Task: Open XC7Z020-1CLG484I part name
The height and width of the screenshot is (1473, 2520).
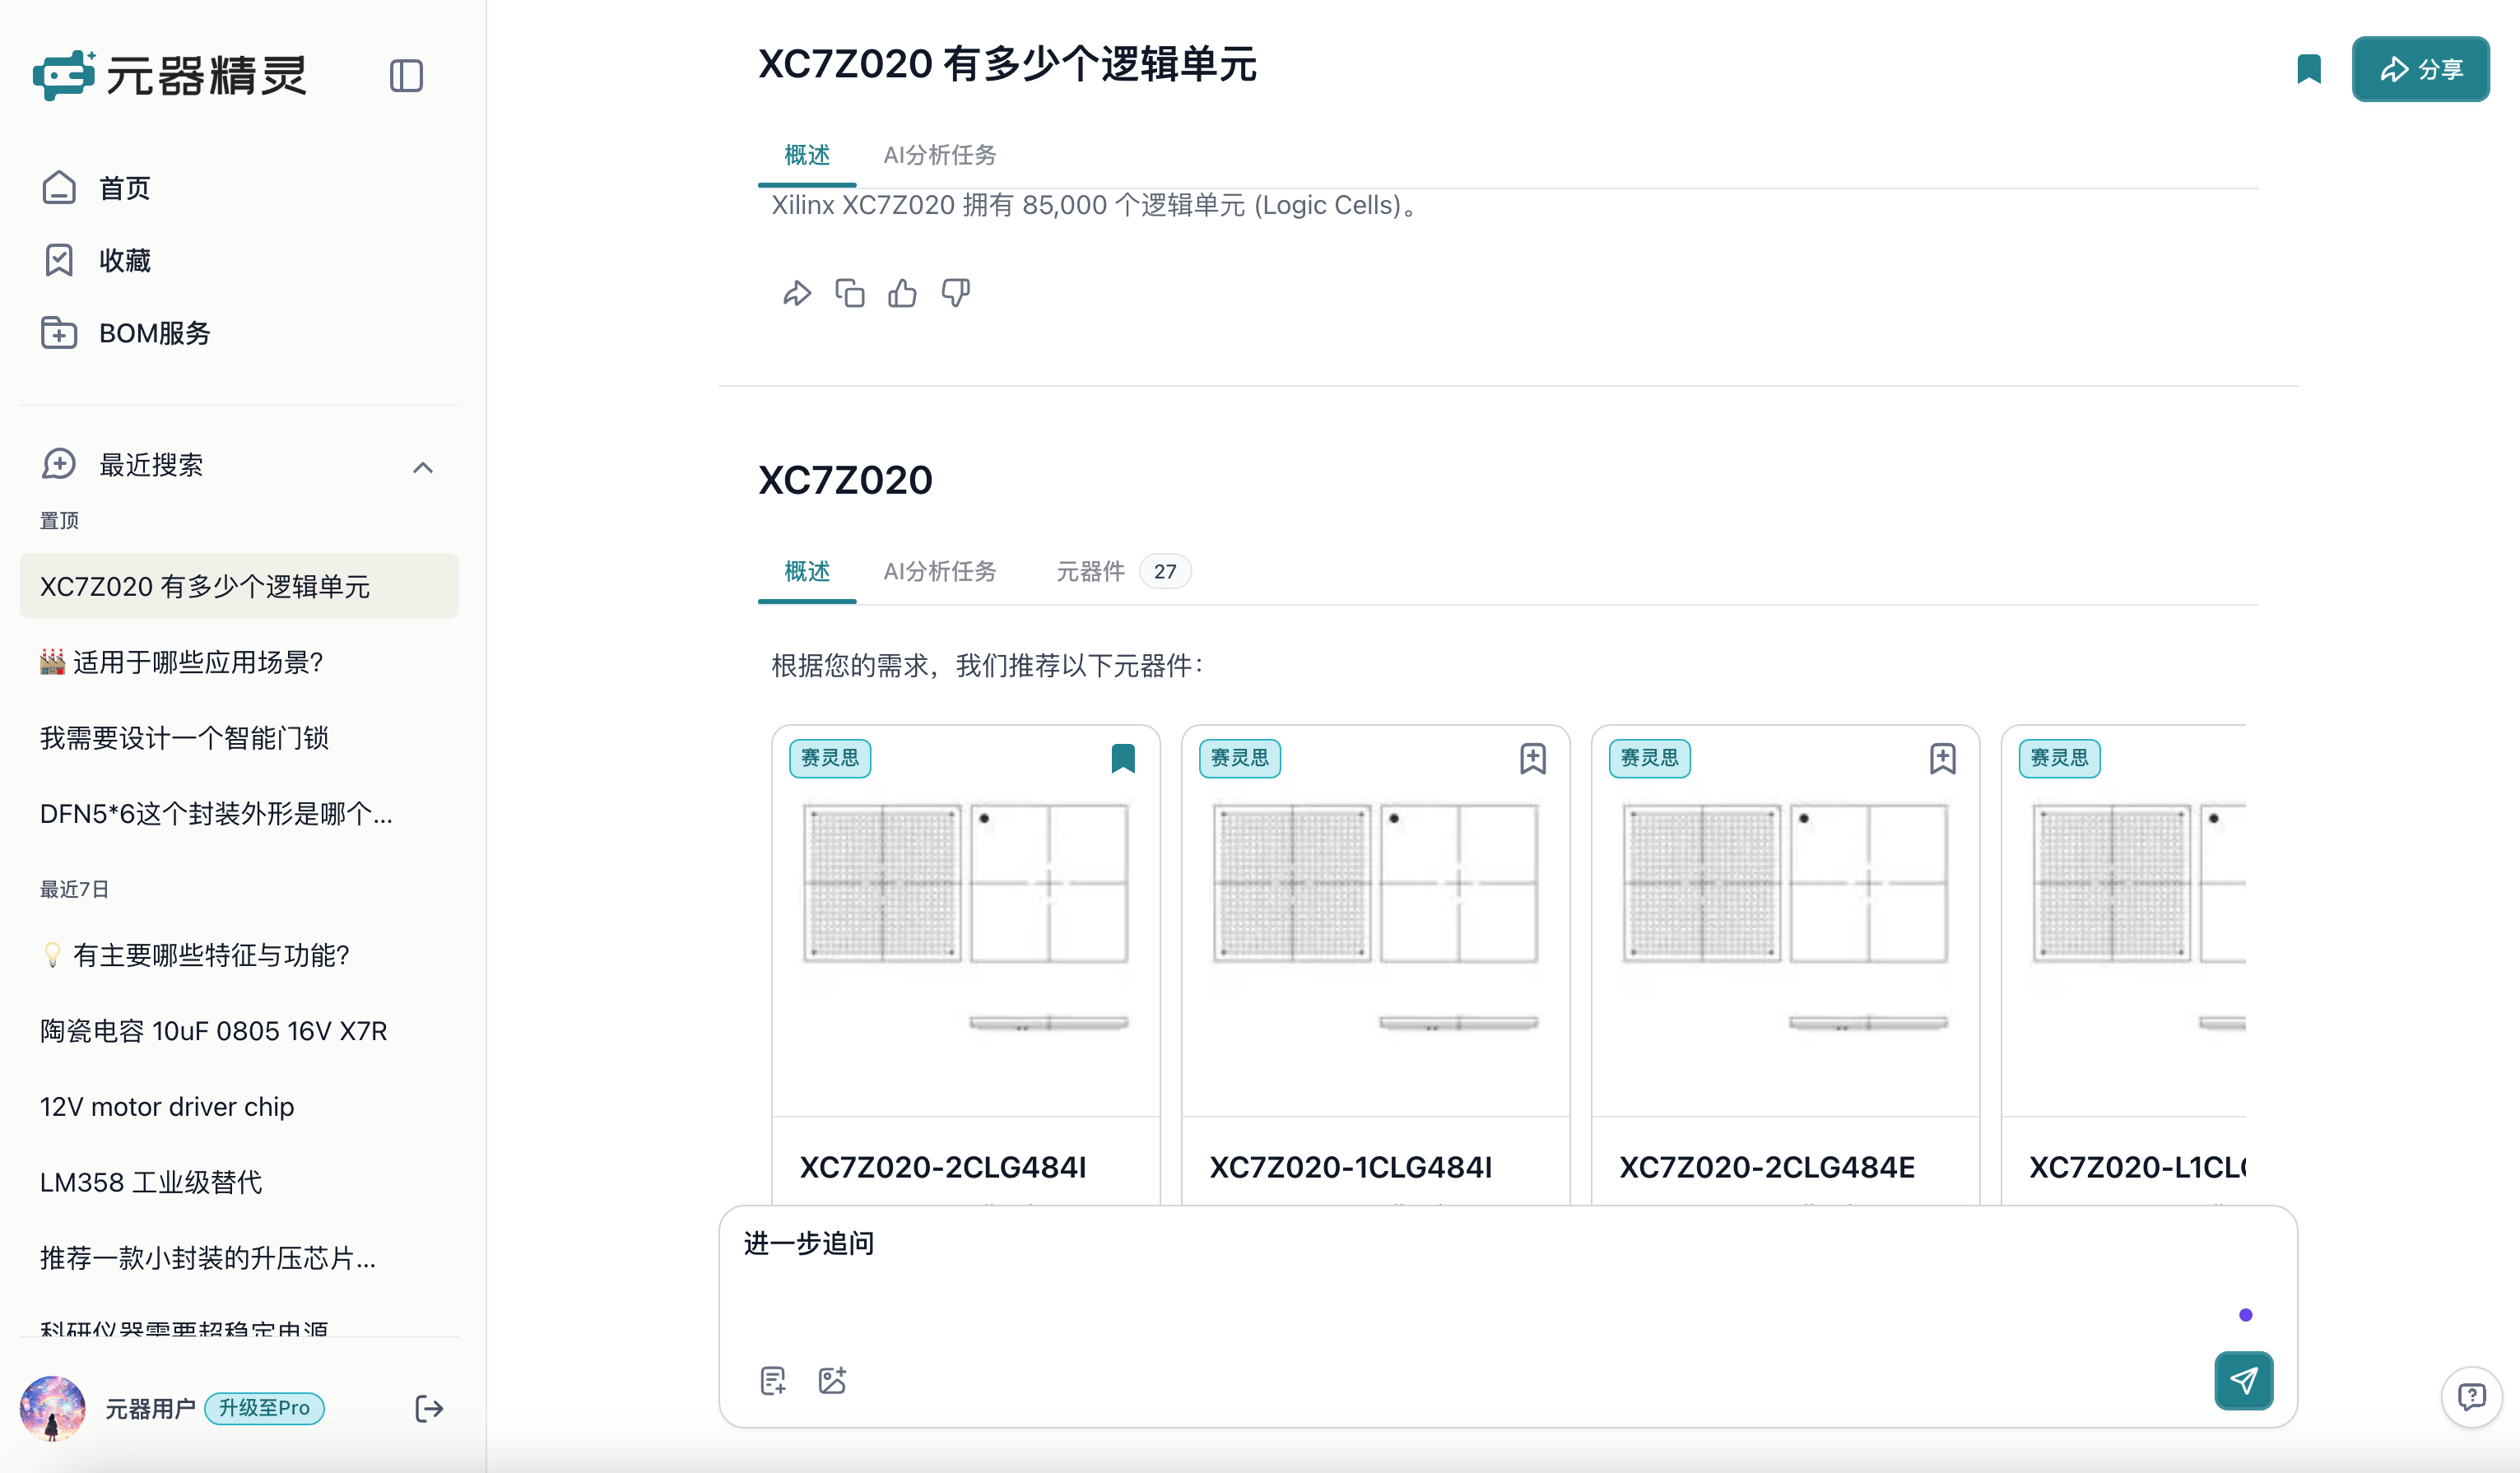Action: click(1351, 1167)
